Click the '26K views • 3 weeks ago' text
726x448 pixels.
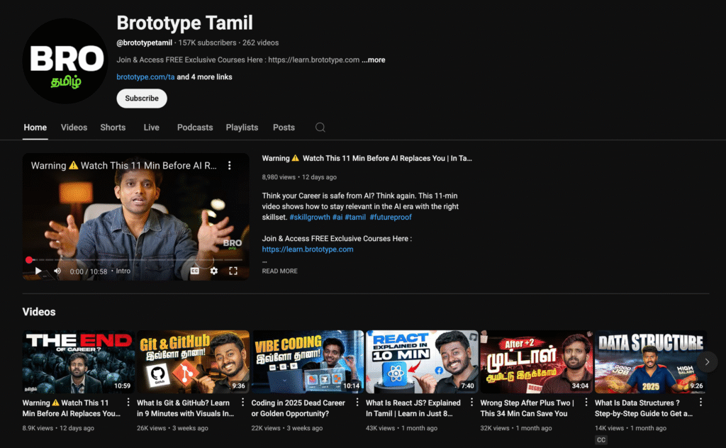[x=172, y=428]
